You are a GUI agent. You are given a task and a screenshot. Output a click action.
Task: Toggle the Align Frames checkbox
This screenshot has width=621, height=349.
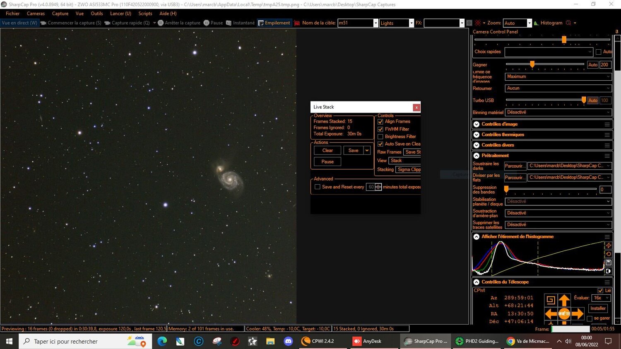pyautogui.click(x=380, y=122)
